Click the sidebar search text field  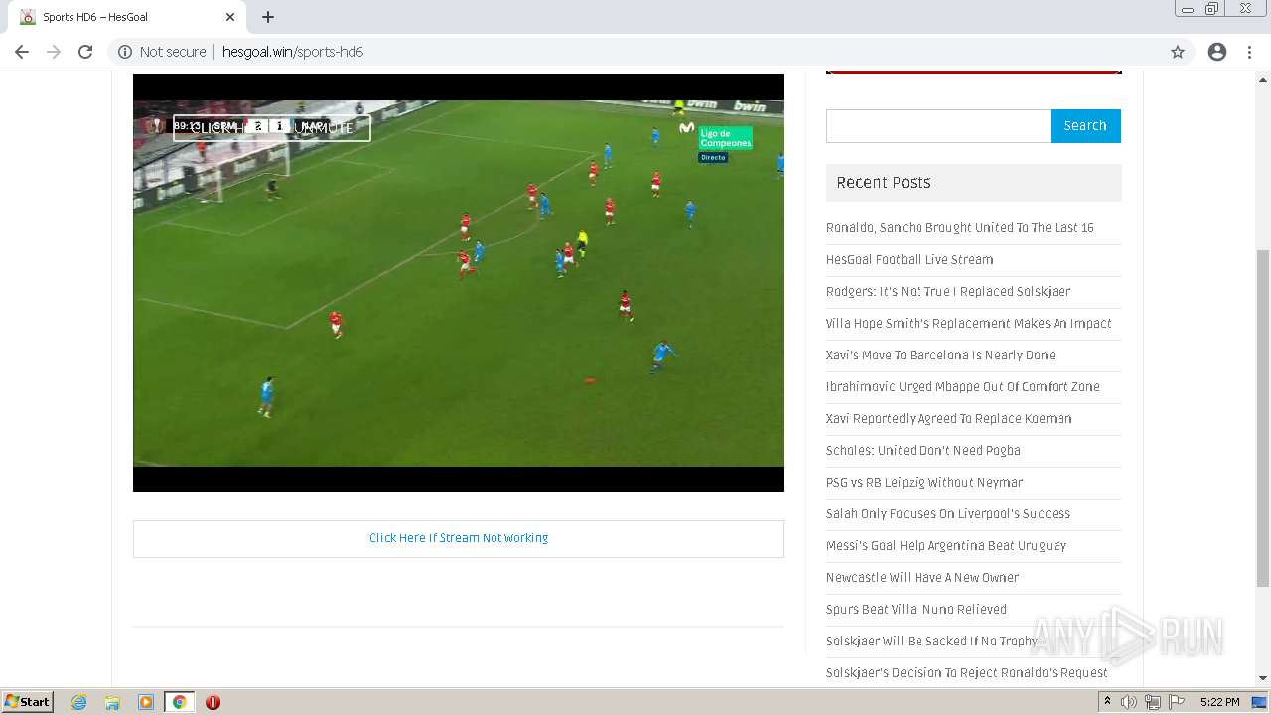pos(938,126)
